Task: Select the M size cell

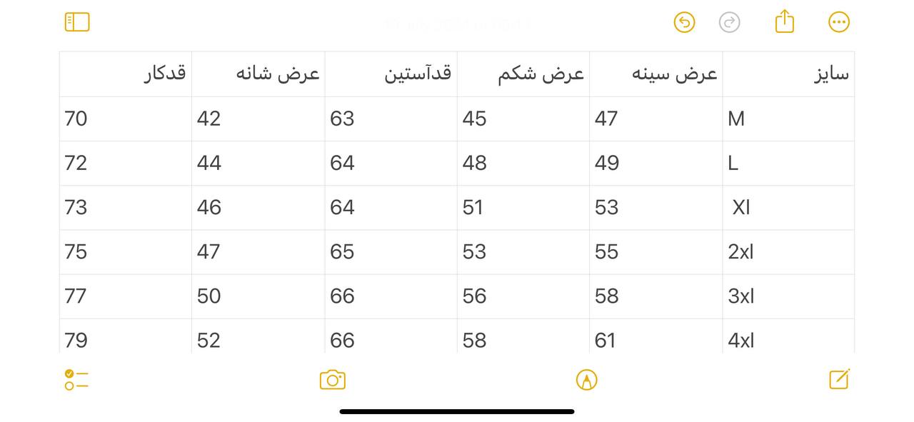Action: click(788, 119)
